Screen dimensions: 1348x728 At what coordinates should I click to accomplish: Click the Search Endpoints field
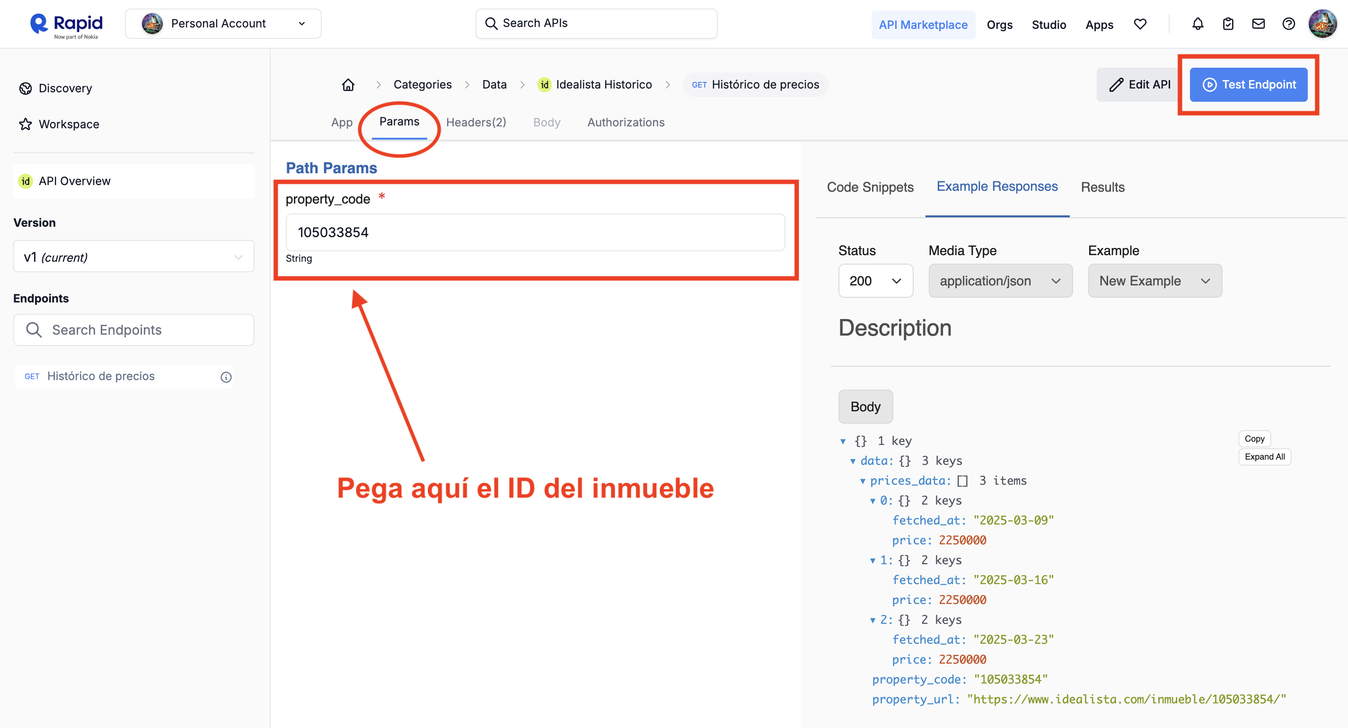pyautogui.click(x=133, y=330)
